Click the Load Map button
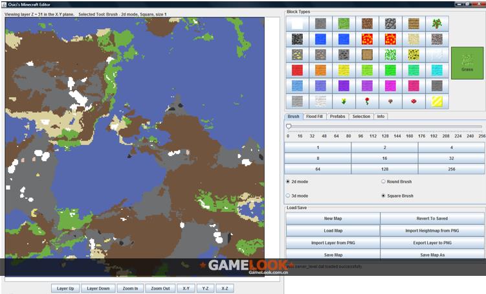This screenshot has width=486, height=294. [333, 231]
